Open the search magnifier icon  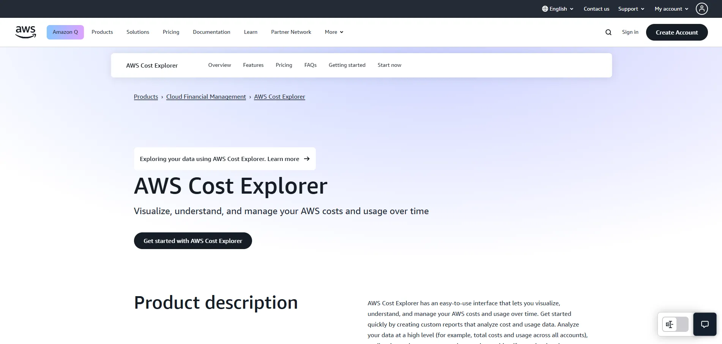tap(608, 32)
